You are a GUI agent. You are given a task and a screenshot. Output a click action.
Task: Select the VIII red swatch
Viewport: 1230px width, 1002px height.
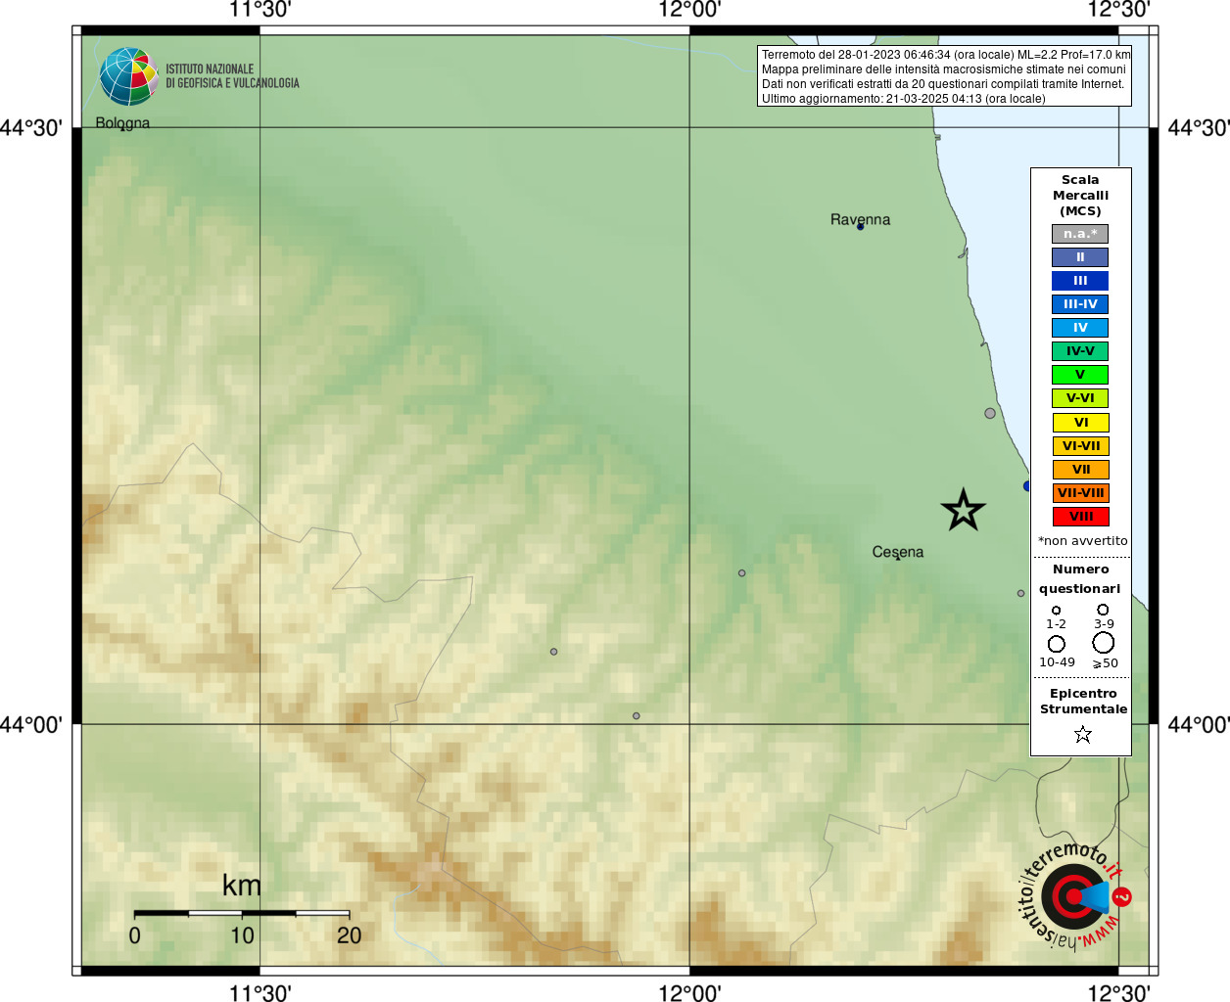tap(1080, 517)
